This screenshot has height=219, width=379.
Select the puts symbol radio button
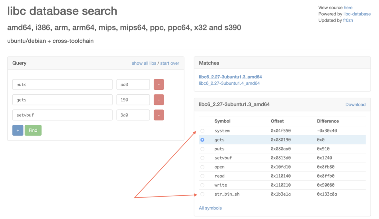click(x=202, y=149)
